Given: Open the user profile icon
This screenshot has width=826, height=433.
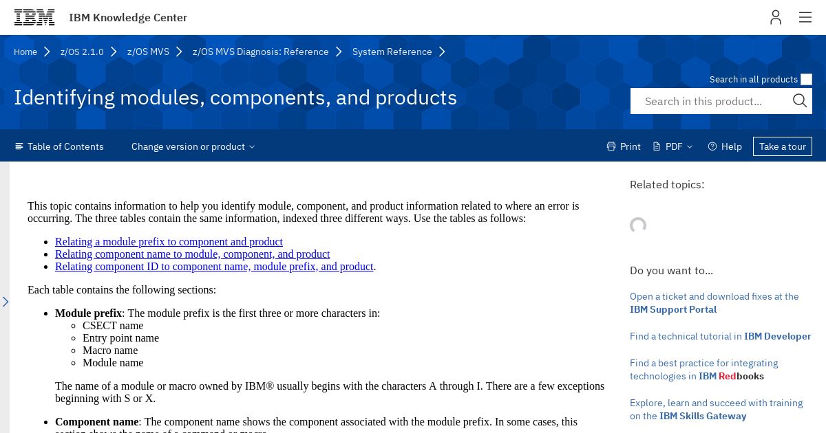Looking at the screenshot, I should pos(776,17).
